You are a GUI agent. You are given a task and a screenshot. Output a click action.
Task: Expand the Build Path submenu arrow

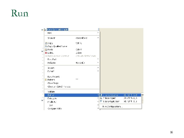pyautogui.click(x=98, y=59)
